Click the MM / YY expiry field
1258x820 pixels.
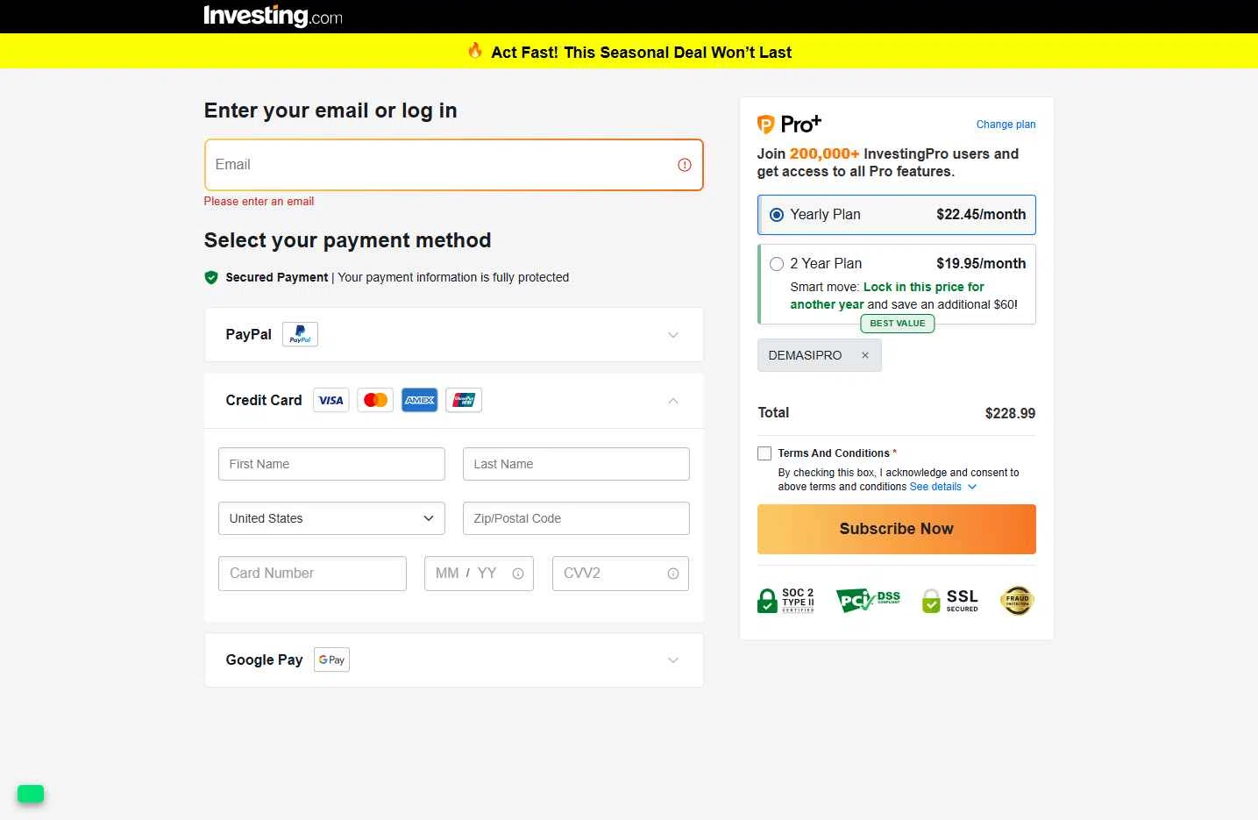[x=479, y=574]
